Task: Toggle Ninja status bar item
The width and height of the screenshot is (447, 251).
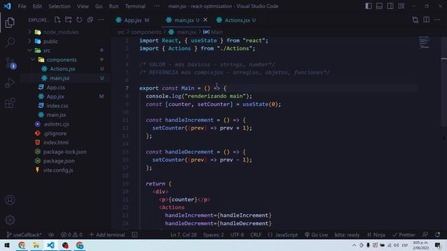Action: click(376, 235)
